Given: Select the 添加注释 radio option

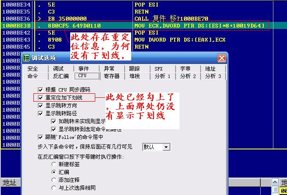Looking at the screenshot, I should (54, 180).
